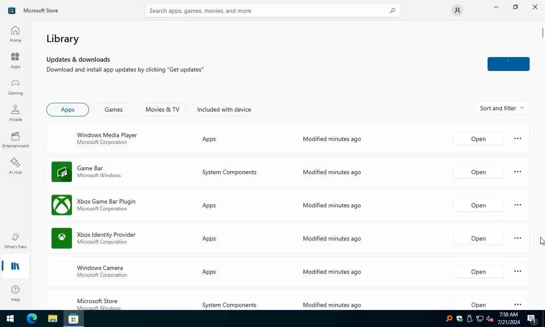Click the vertical scrollbar thumb

[x=542, y=32]
